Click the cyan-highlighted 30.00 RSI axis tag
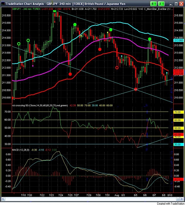This screenshot has width=185, height=205. pos(179,144)
